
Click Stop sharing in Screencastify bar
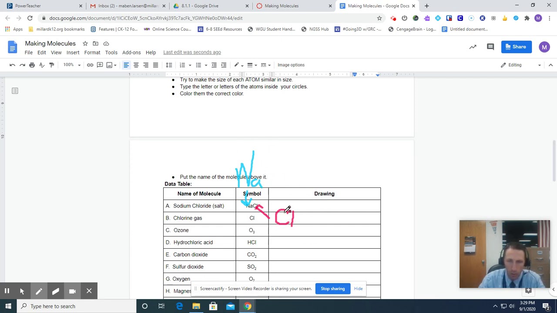point(332,289)
